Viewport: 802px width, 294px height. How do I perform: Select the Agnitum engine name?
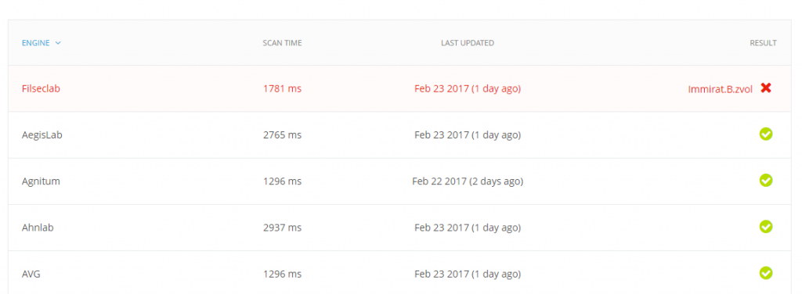pos(41,181)
